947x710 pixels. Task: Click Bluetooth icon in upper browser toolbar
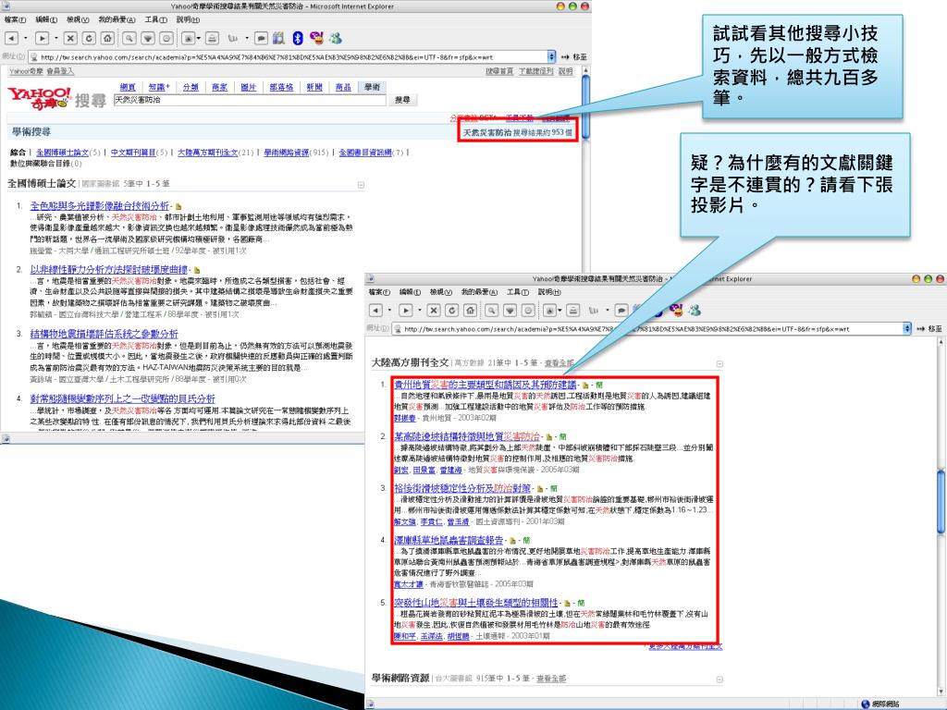297,38
